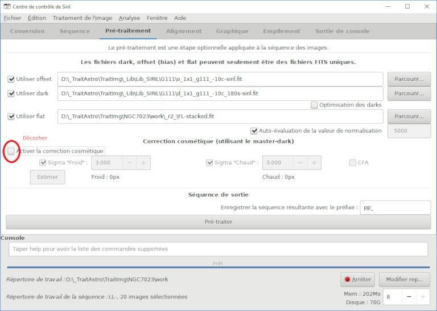The image size is (437, 311).
Task: Click the output prefix pp_ field
Action: (395, 207)
